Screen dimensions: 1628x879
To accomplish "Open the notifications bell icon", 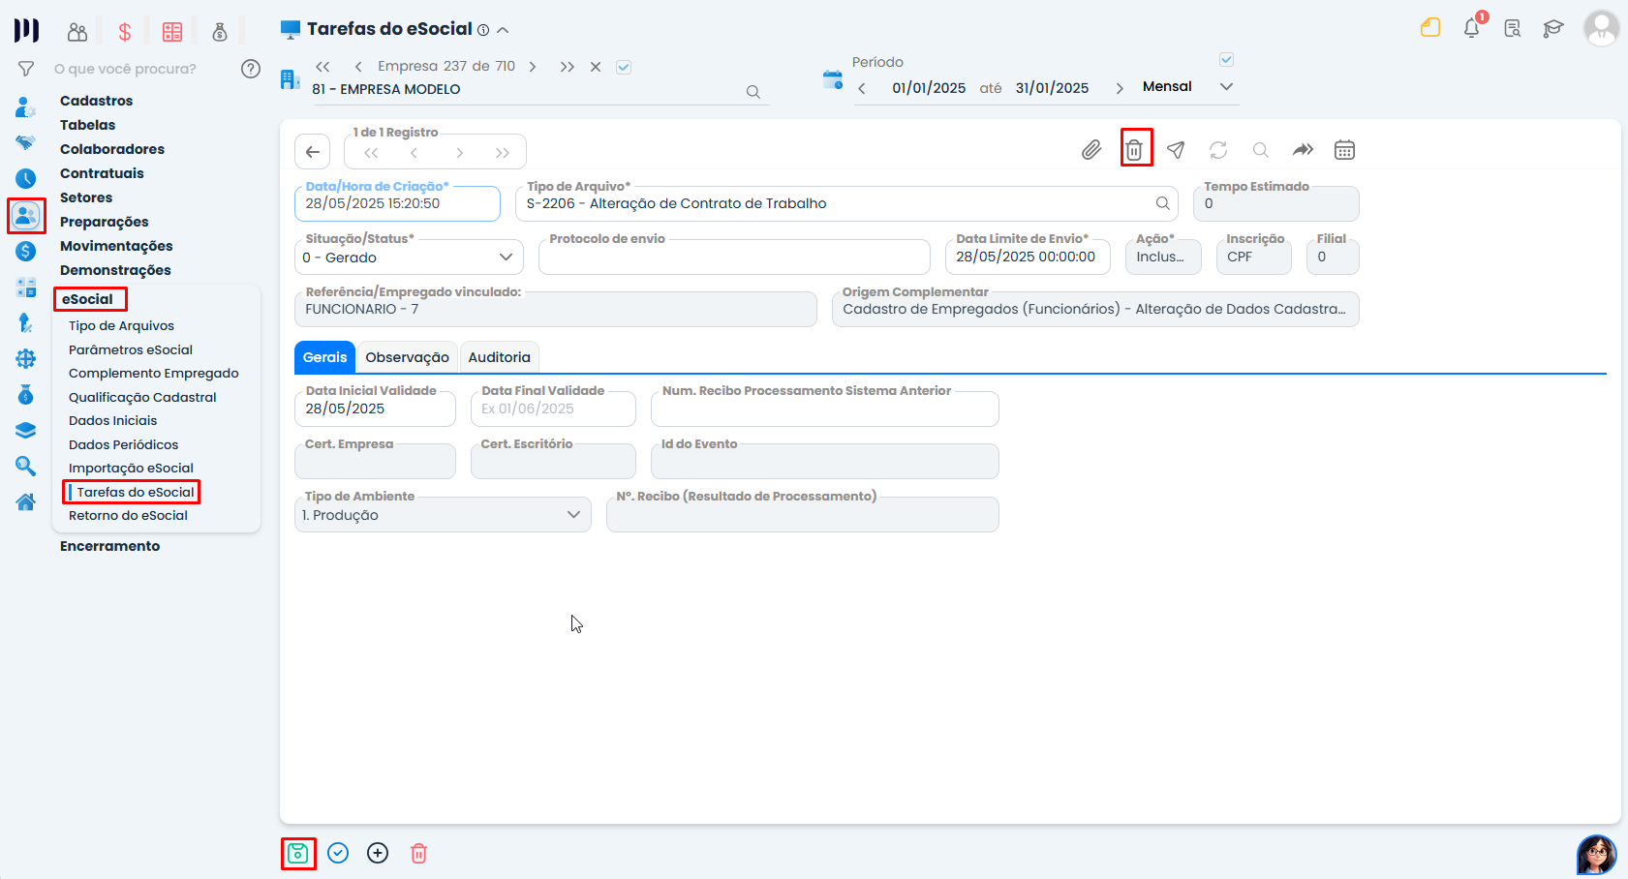I will (1471, 28).
